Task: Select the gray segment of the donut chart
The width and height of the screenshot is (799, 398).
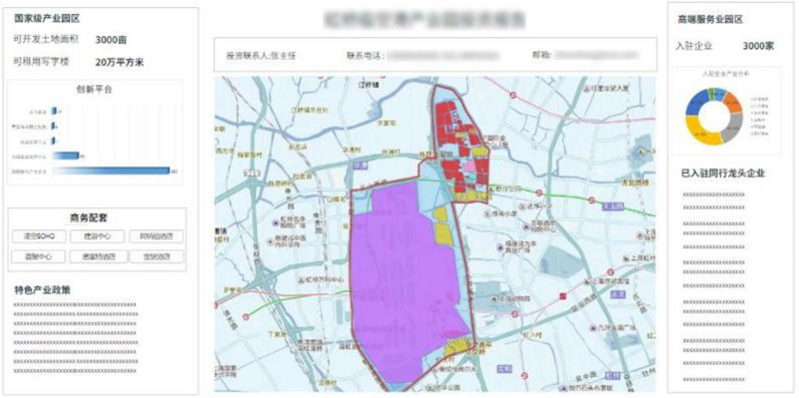Action: click(733, 127)
